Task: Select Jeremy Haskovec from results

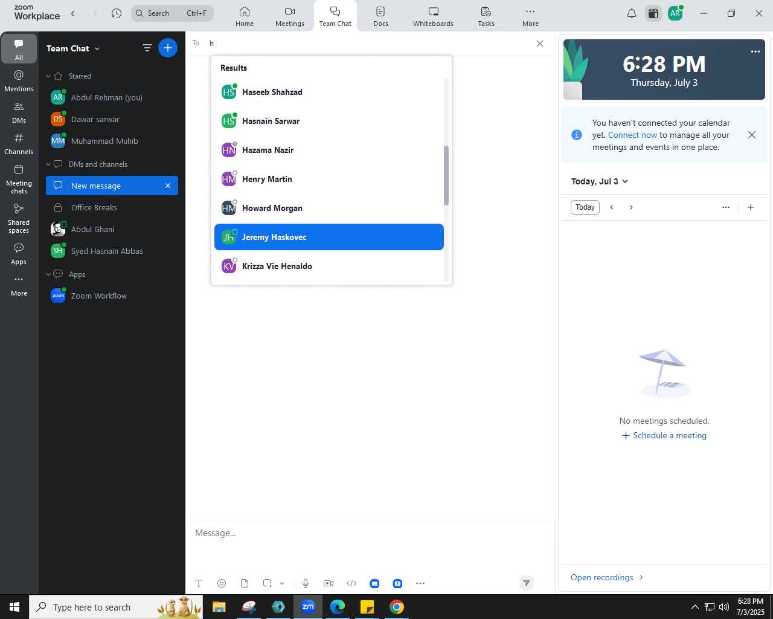Action: [329, 237]
